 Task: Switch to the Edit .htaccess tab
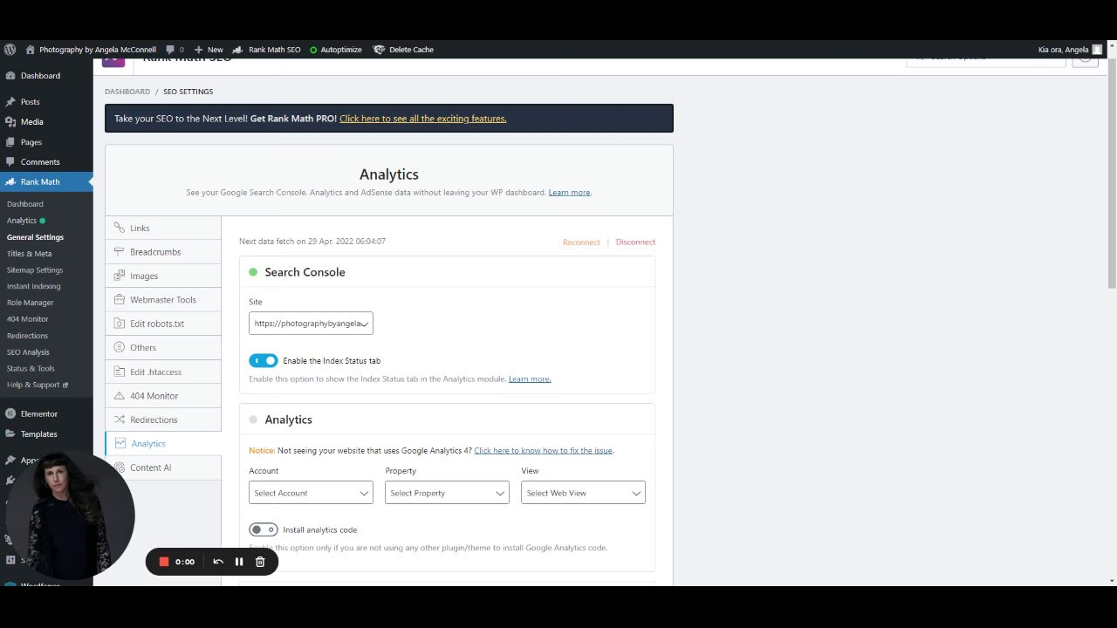pos(163,372)
